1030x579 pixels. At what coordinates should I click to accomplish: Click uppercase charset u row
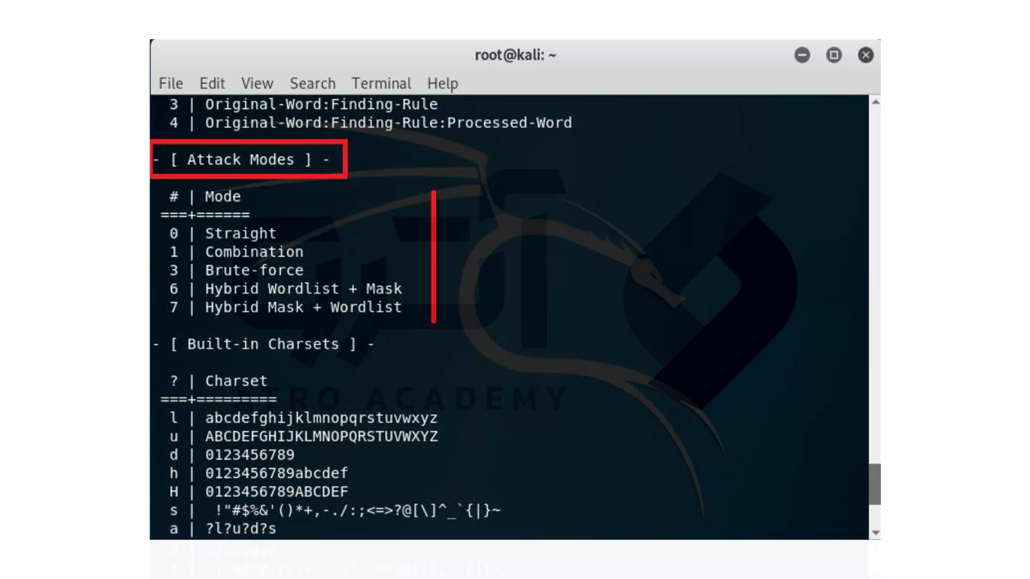(321, 436)
